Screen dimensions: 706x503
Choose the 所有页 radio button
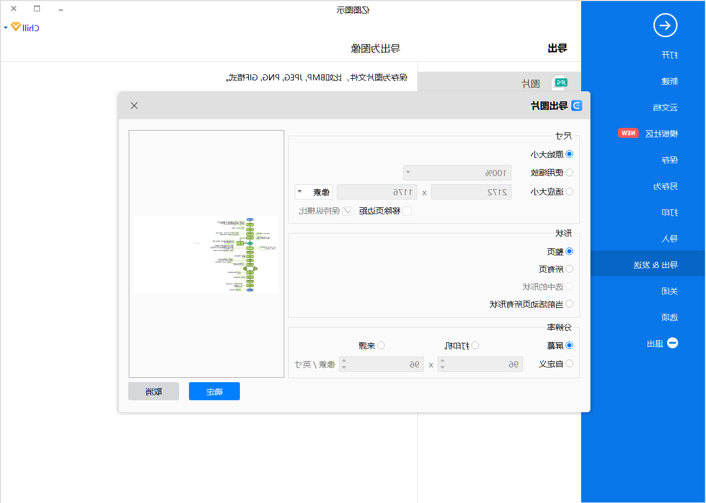click(x=570, y=269)
